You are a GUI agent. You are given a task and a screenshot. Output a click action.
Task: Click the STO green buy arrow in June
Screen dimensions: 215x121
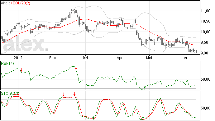point(195,118)
